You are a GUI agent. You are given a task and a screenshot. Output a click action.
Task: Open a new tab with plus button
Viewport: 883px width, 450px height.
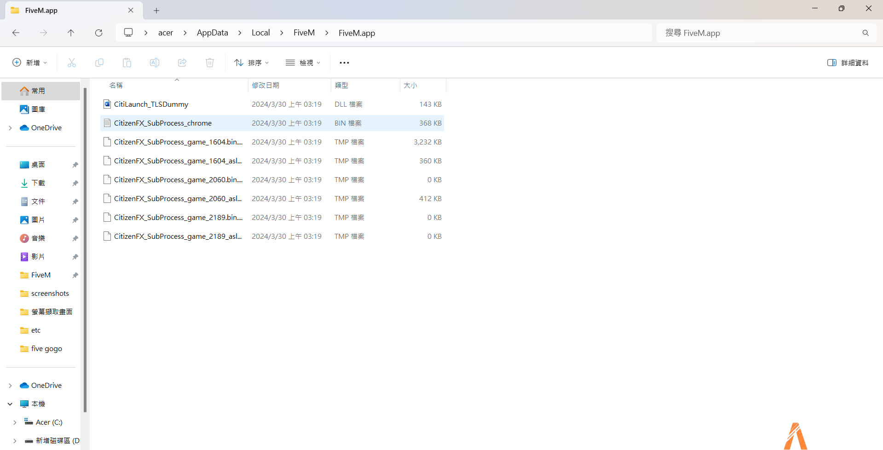156,10
